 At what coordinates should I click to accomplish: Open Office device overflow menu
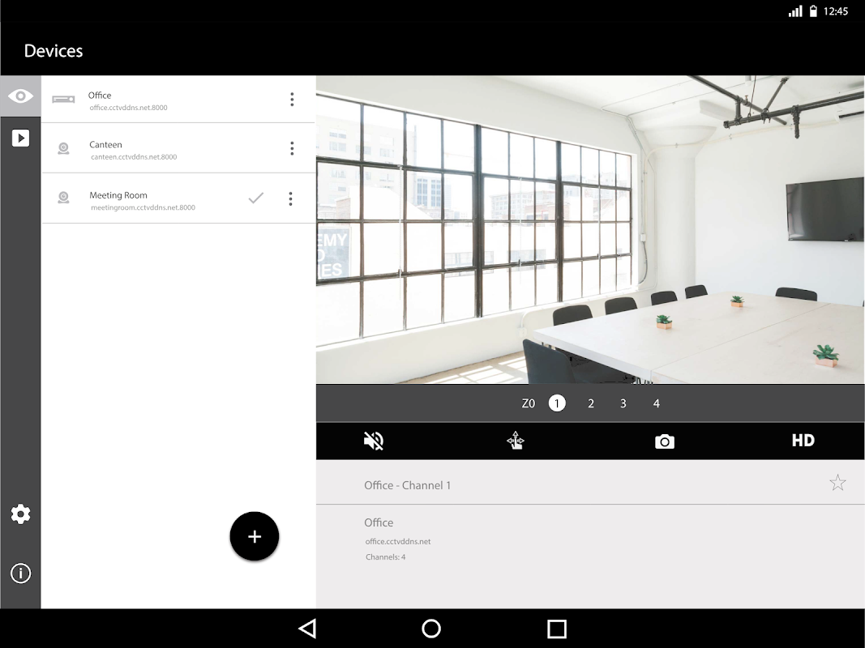(292, 99)
